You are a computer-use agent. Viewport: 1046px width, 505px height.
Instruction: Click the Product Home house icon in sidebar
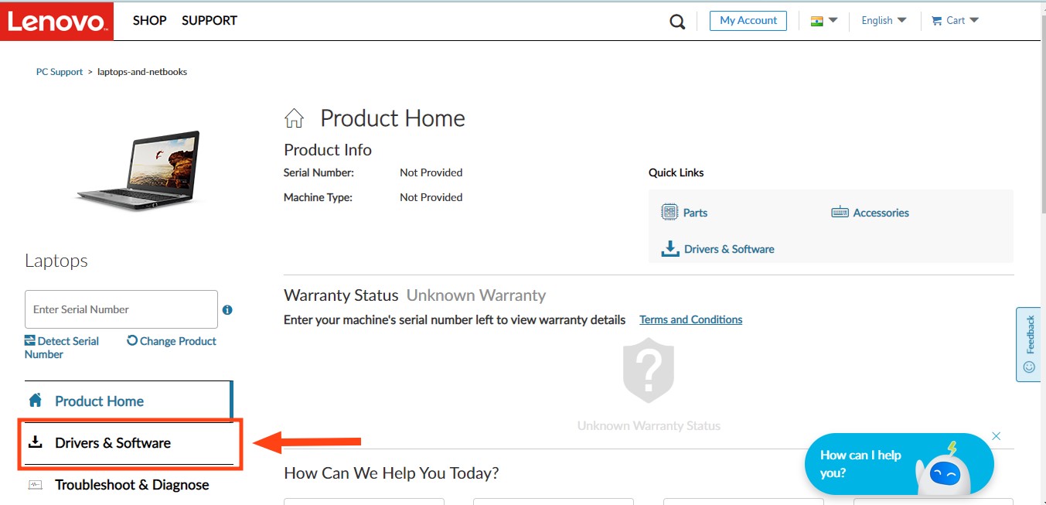click(x=36, y=401)
